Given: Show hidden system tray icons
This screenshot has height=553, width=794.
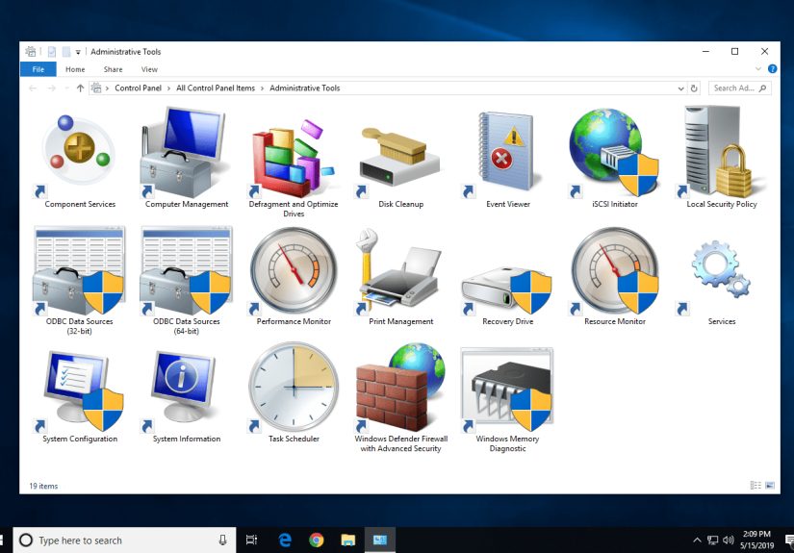Looking at the screenshot, I should click(697, 540).
